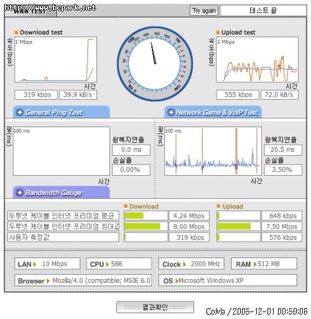Click the arrow icon on Bandwidth Gauge
Viewport: 311px width, 319px height.
[20, 193]
